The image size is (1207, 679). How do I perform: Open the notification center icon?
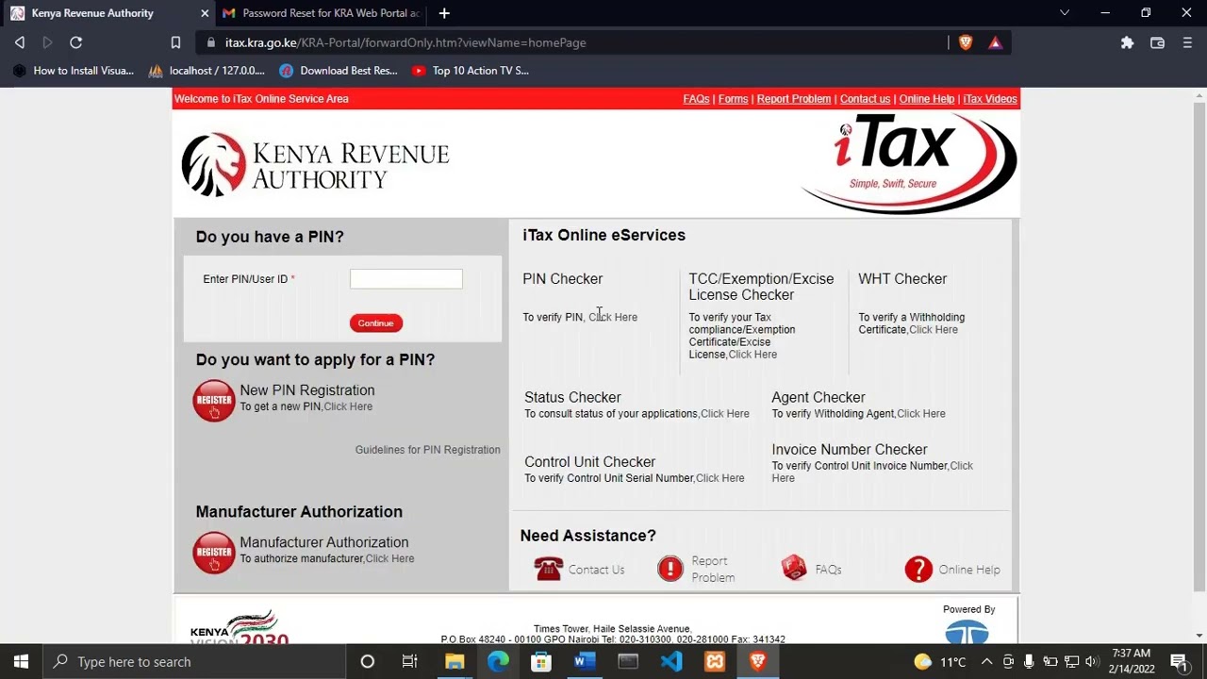point(1179,661)
